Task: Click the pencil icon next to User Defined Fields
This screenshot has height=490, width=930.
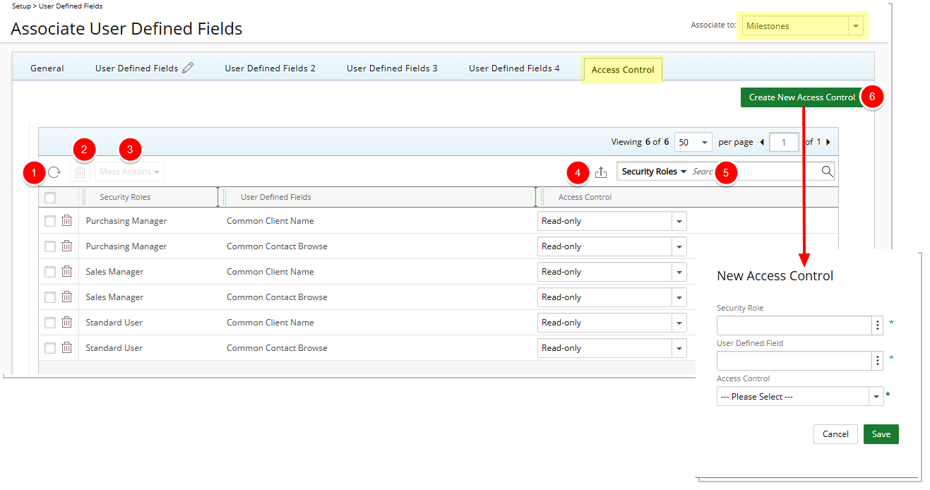Action: [x=187, y=67]
